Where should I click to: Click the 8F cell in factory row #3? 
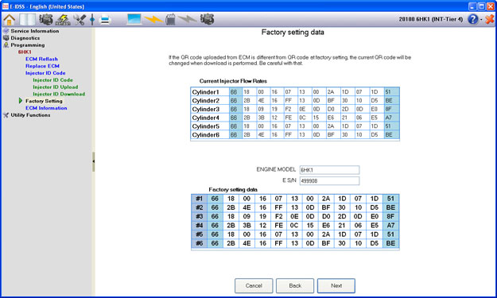tap(390, 216)
